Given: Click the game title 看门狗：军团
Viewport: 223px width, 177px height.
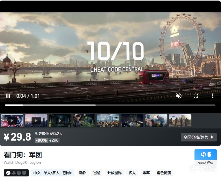Looking at the screenshot, I should click(x=23, y=155).
